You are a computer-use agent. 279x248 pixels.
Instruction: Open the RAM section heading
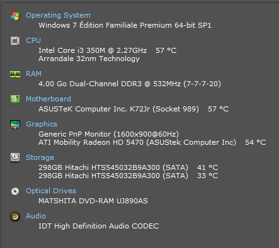pos(33,74)
